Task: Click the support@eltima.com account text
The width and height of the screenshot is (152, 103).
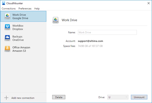Action: (90, 41)
